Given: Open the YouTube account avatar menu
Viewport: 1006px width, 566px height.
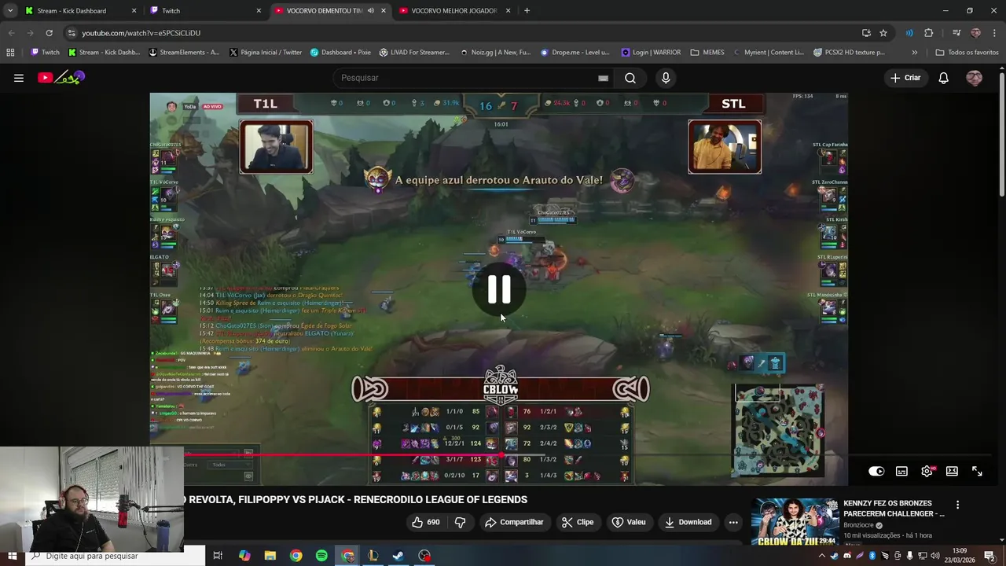Looking at the screenshot, I should tap(974, 78).
